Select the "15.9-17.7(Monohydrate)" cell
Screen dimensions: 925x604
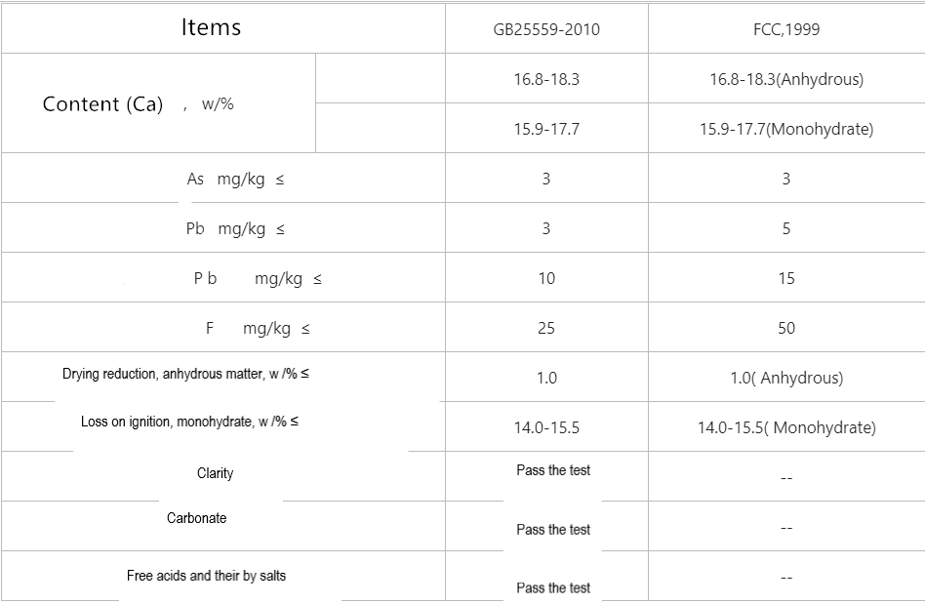(x=786, y=129)
